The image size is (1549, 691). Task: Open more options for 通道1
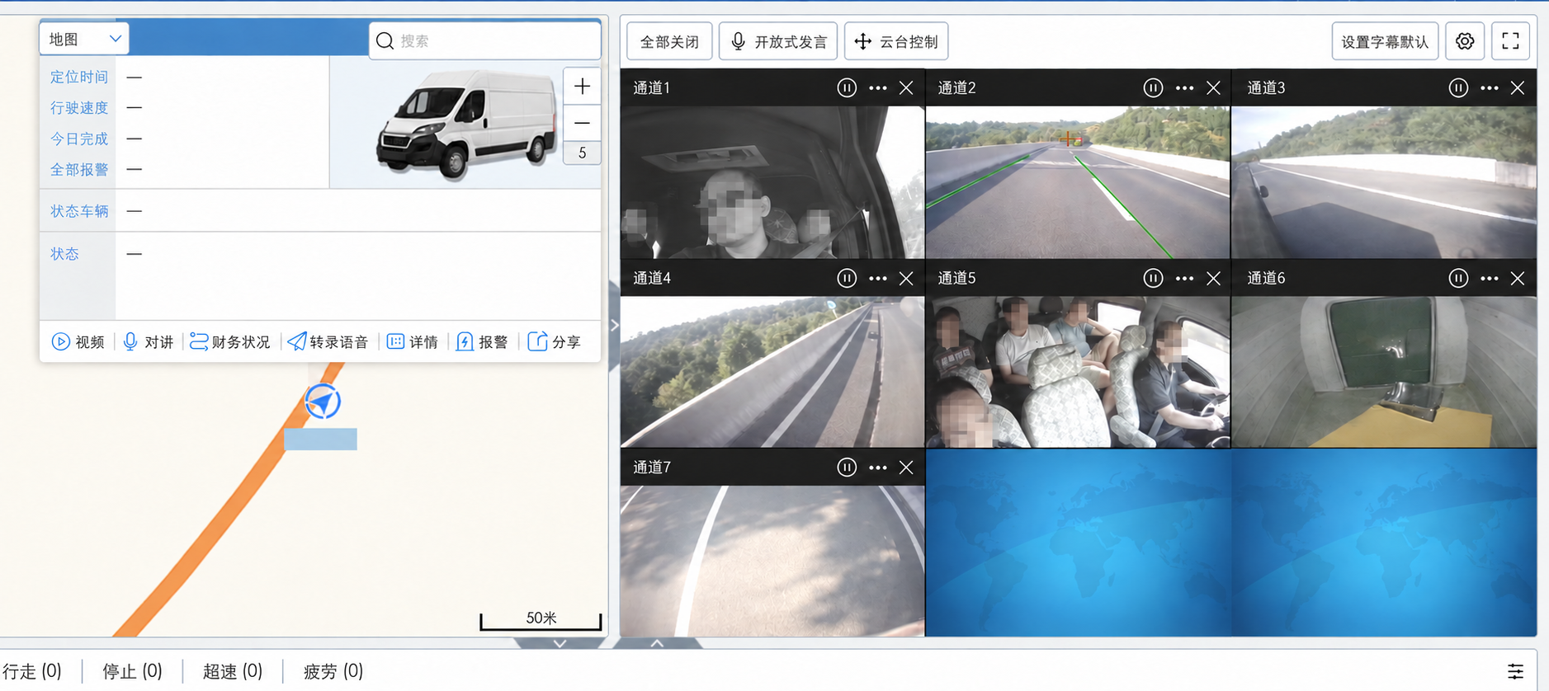[x=878, y=87]
